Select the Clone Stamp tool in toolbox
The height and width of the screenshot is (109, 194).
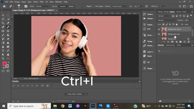[x=8, y=35]
